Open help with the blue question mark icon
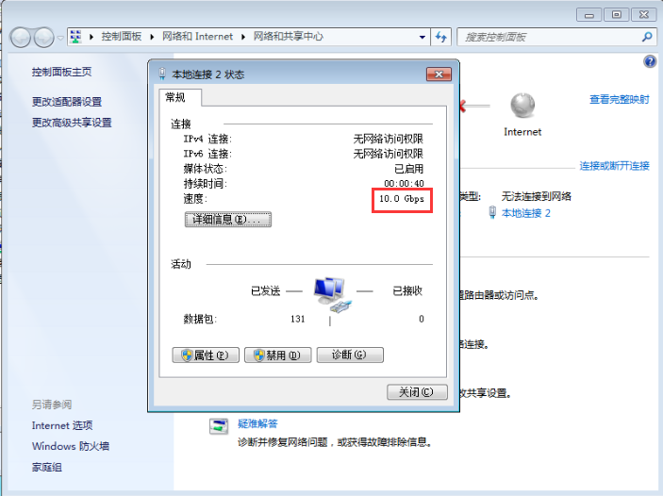The height and width of the screenshot is (496, 663). [x=650, y=61]
